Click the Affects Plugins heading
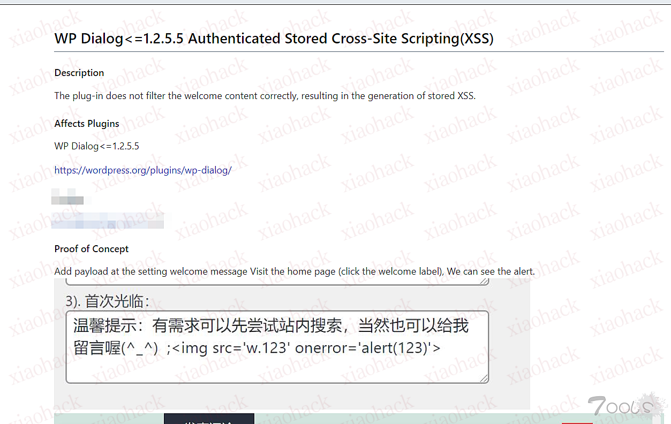Image resolution: width=671 pixels, height=424 pixels. pyautogui.click(x=87, y=124)
